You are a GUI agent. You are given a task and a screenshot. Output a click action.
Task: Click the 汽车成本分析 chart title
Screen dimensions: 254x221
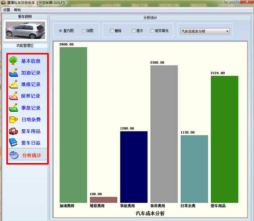click(x=150, y=214)
